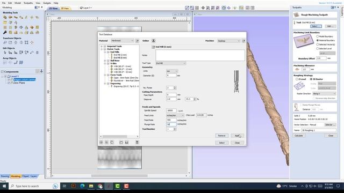Screen dimensions: 344x193
Task: Click the edit icon next to Desktop machine
Action: [243, 41]
